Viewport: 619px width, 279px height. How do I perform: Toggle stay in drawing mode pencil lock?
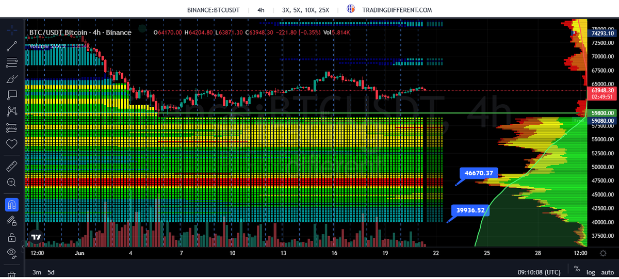[x=11, y=221]
